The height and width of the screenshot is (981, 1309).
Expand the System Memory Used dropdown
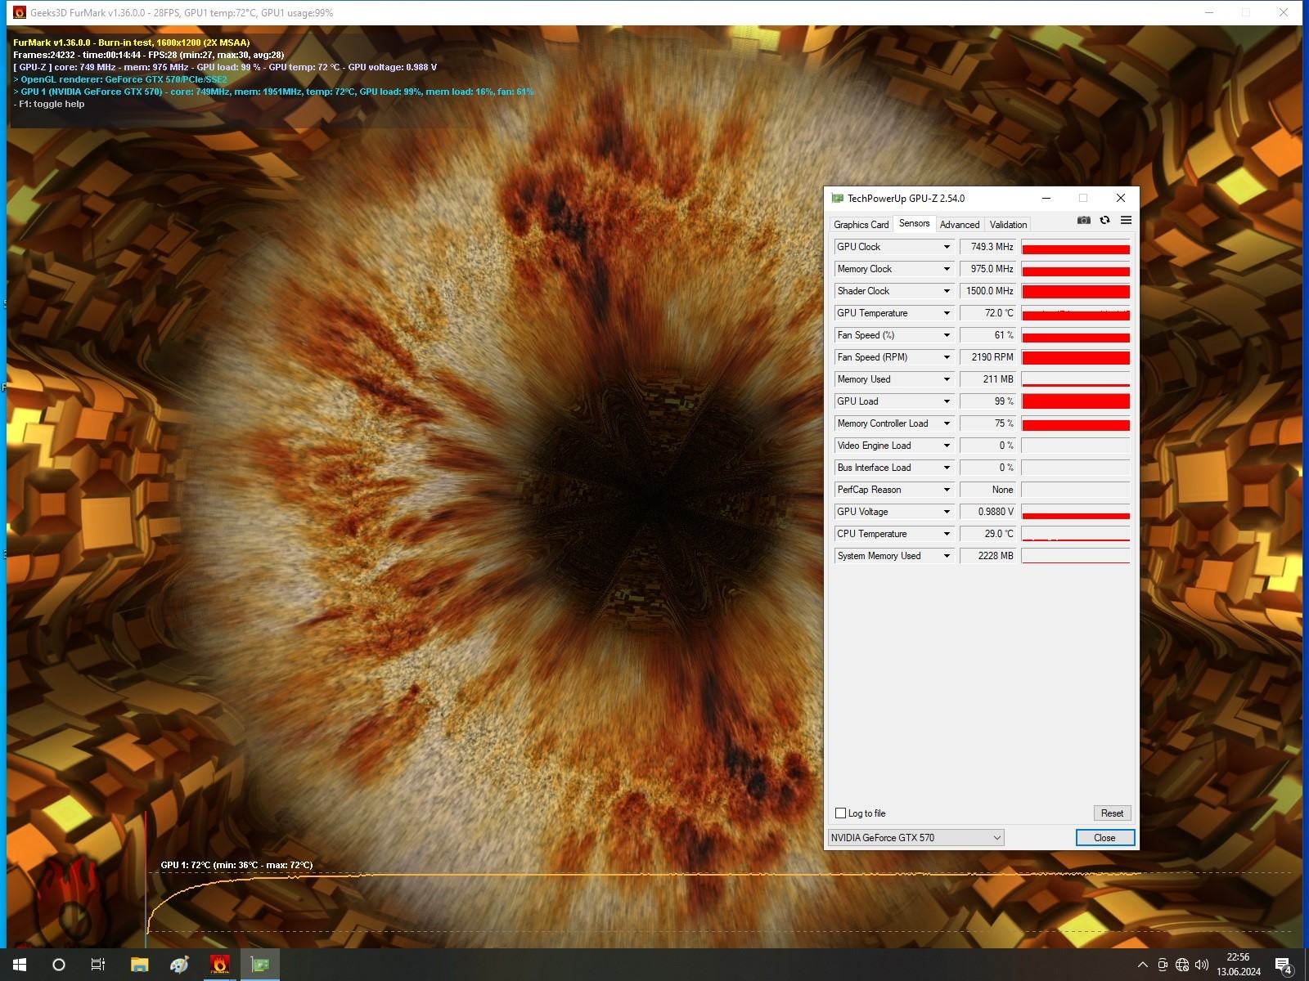(x=947, y=556)
